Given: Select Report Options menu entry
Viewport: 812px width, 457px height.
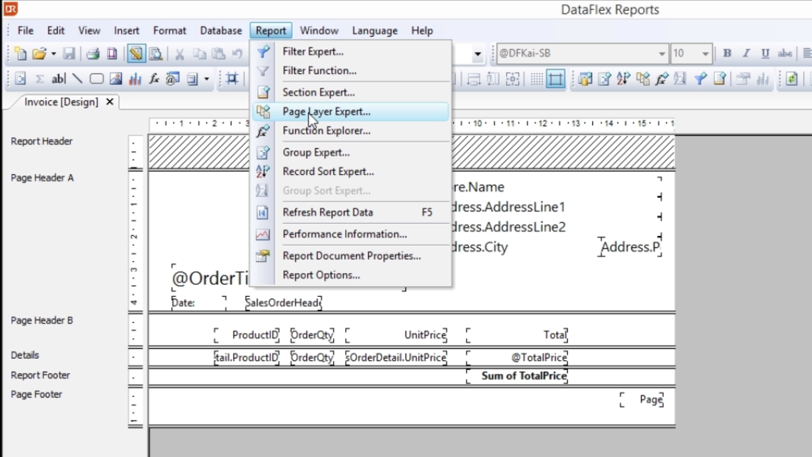Looking at the screenshot, I should (321, 275).
